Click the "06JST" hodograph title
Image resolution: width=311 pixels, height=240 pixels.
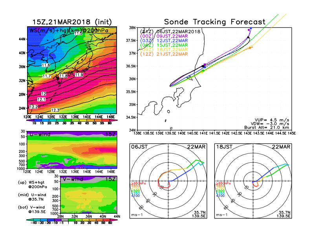pos(139,147)
